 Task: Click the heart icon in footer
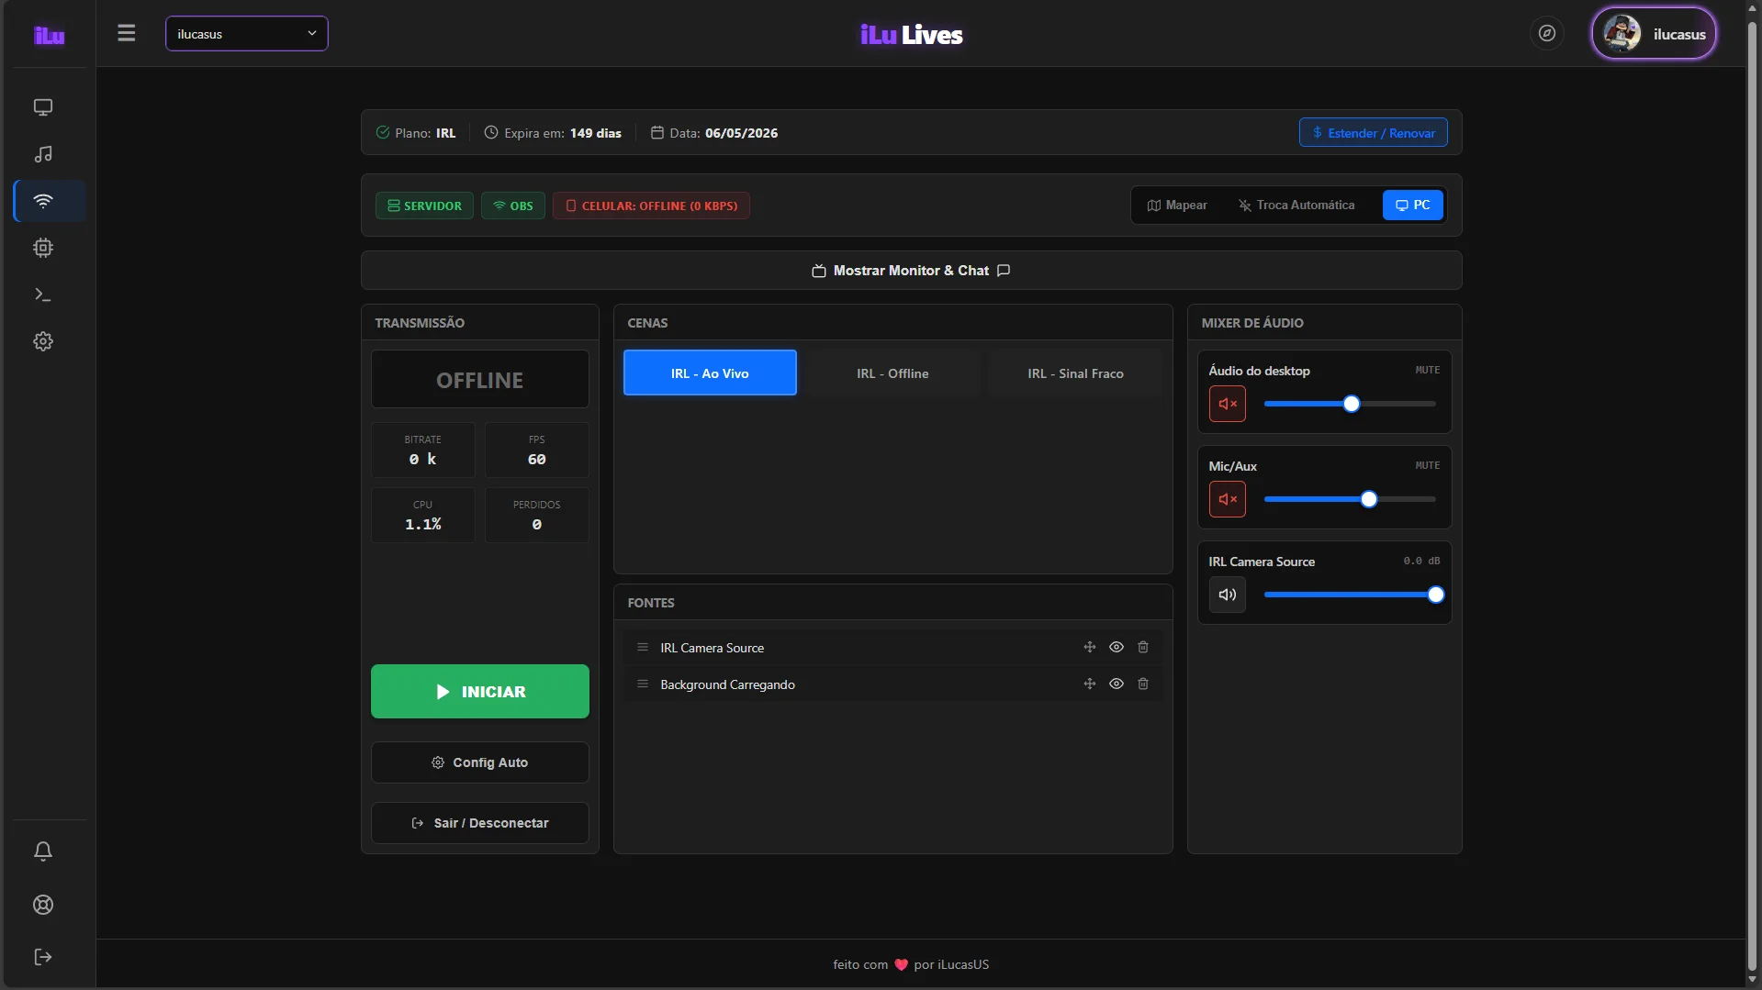(x=901, y=964)
